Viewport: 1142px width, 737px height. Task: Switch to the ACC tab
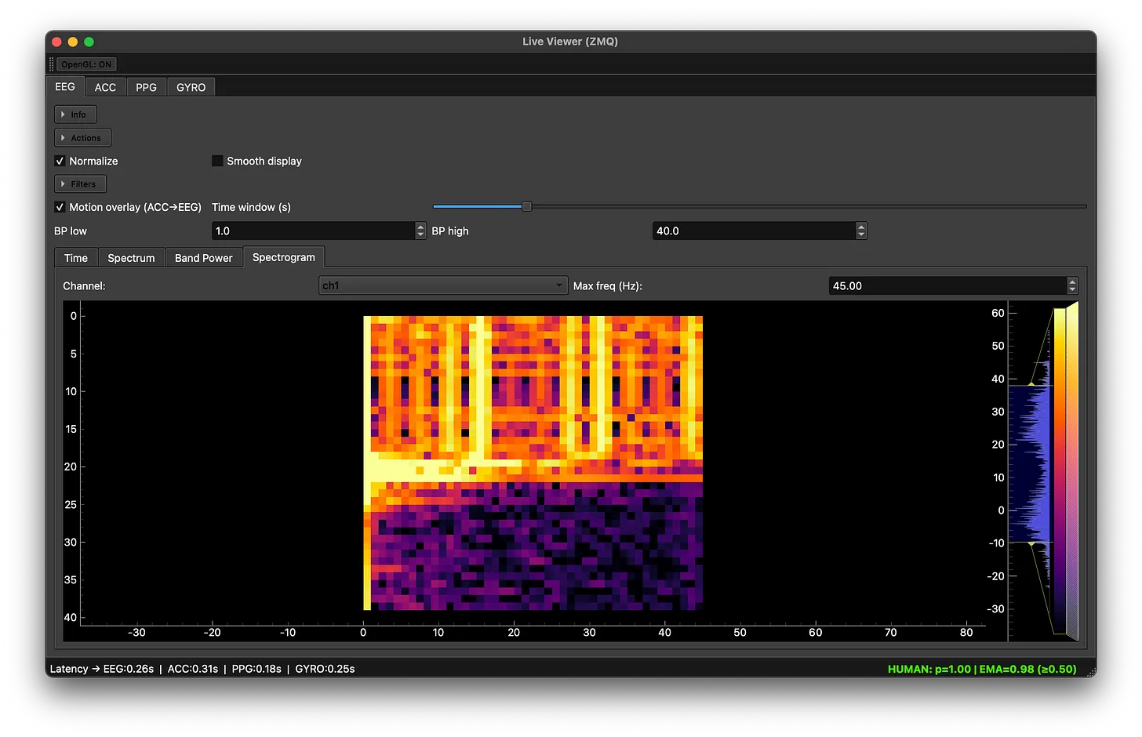coord(105,86)
